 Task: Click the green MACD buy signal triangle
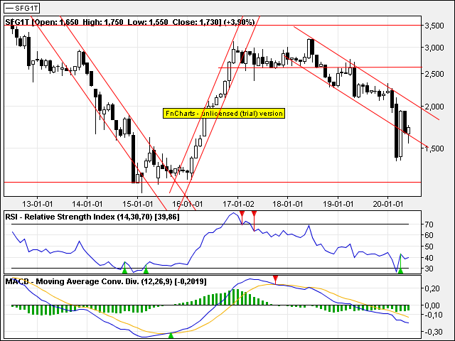pyautogui.click(x=171, y=335)
